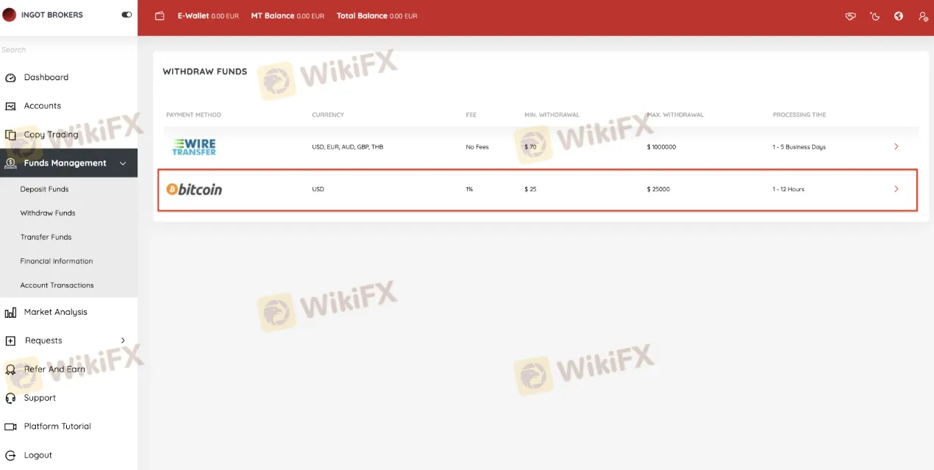The width and height of the screenshot is (934, 470).
Task: Open the Dashboard menu label
Action: [x=46, y=77]
